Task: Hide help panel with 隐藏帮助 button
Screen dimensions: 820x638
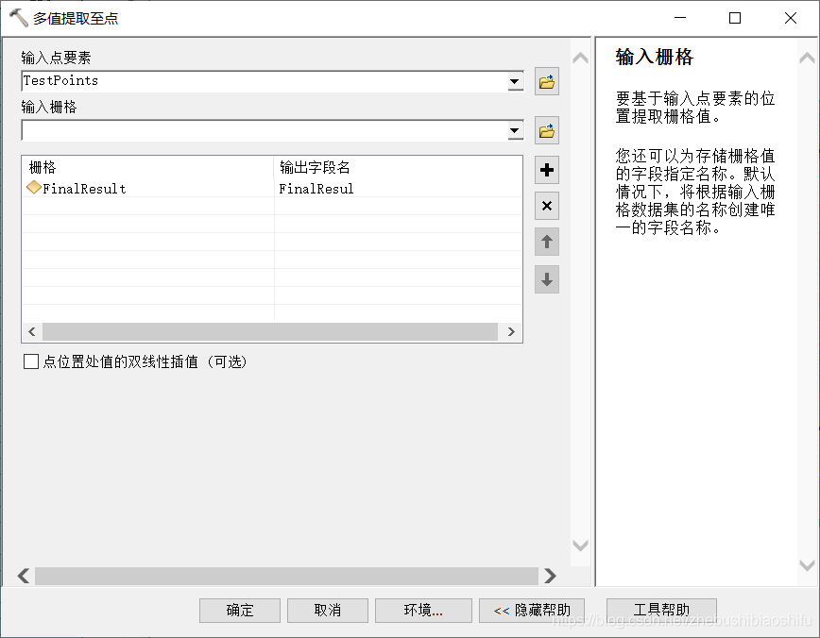Action: 532,611
